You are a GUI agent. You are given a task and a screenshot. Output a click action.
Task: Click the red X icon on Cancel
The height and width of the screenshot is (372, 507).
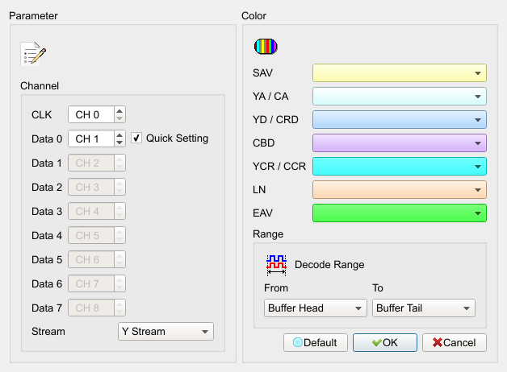tap(437, 342)
